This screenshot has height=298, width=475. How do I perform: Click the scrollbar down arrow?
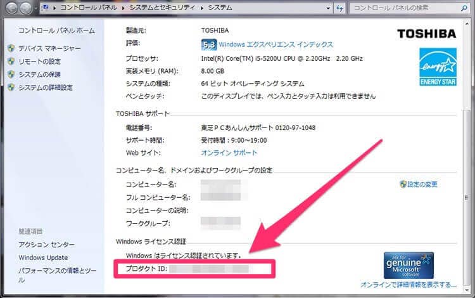click(467, 290)
